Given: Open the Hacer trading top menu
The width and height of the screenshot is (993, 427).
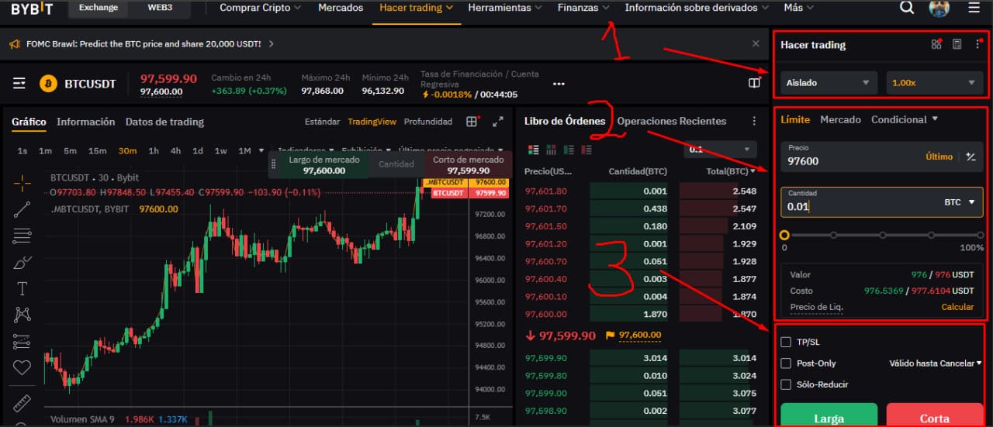Looking at the screenshot, I should [x=416, y=8].
